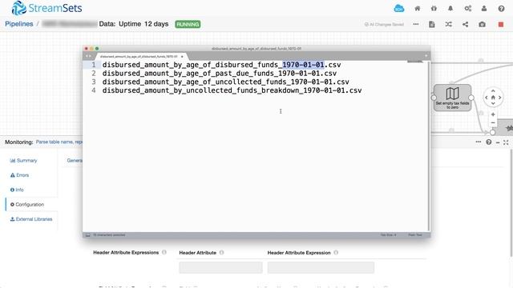The image size is (513, 288).
Task: Close the text editor file tab
Action: (182, 57)
